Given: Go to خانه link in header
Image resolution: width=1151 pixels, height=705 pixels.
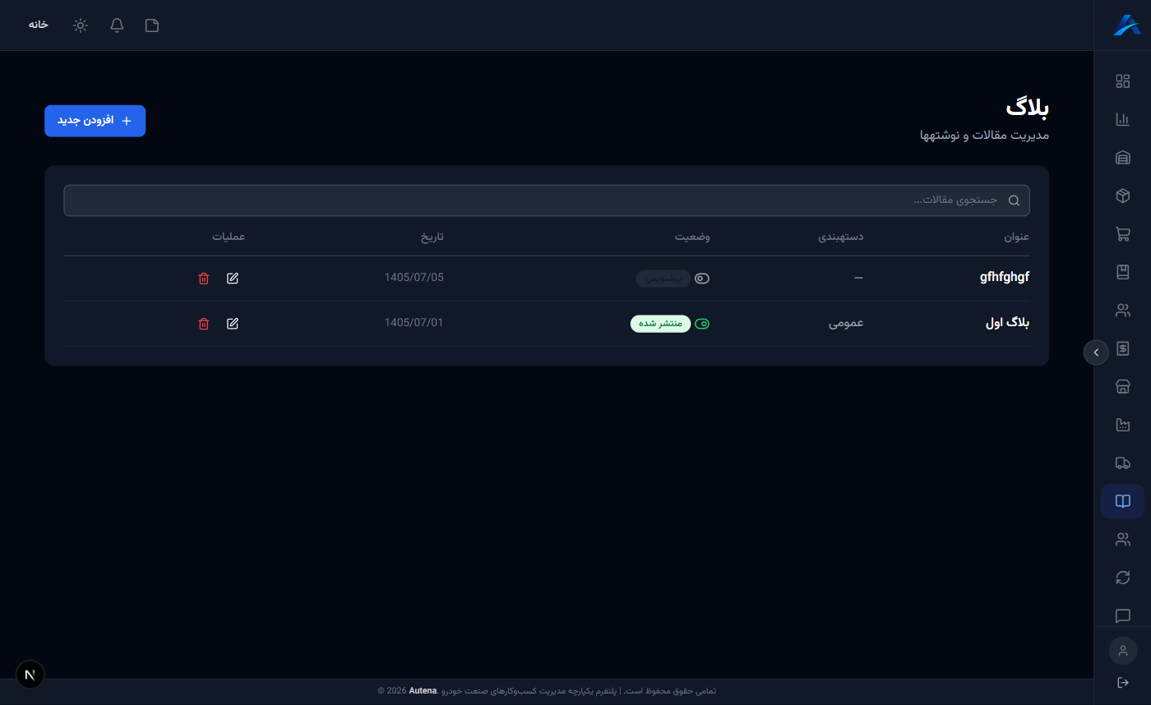Looking at the screenshot, I should pos(39,25).
